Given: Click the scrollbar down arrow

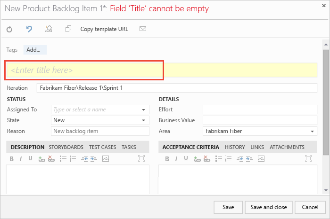Looking at the screenshot, I should (326, 190).
